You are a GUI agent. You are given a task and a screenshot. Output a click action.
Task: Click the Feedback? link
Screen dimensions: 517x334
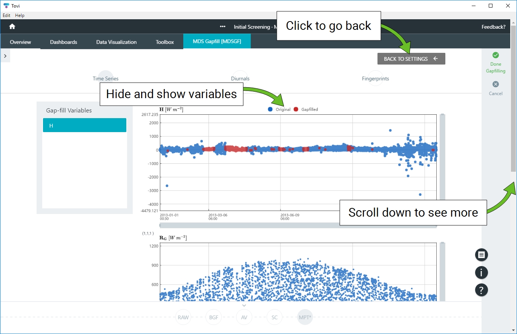493,27
